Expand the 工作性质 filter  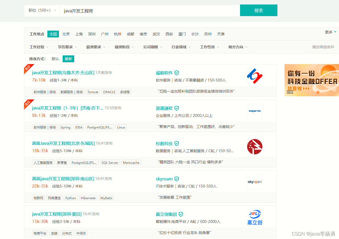click(x=210, y=47)
